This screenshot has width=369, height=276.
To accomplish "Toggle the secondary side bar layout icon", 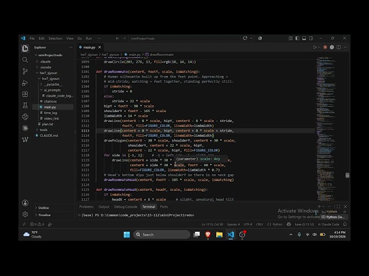I will [311, 39].
